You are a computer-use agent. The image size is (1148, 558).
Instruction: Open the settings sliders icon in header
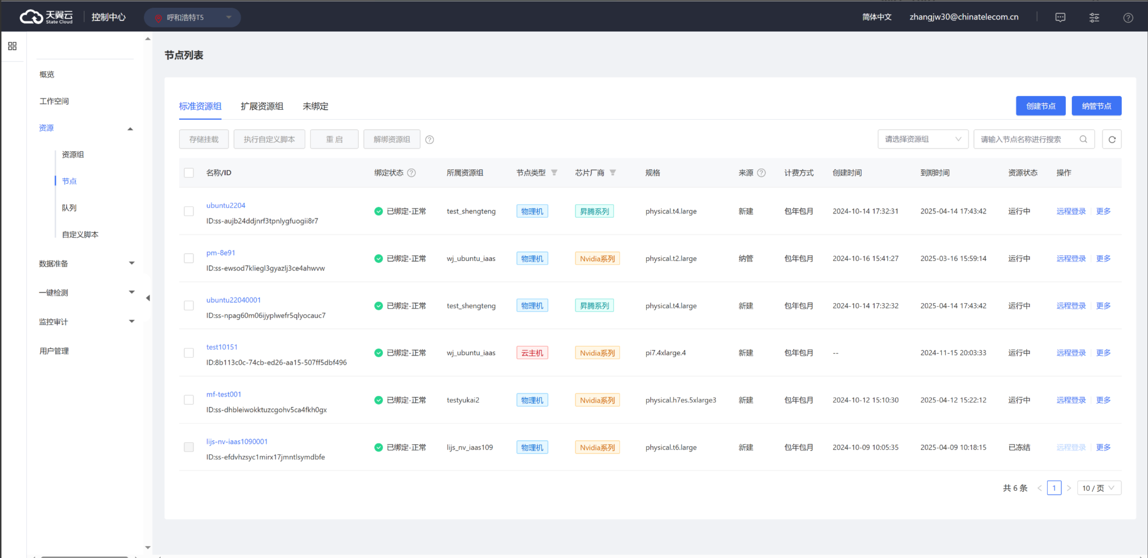tap(1094, 17)
